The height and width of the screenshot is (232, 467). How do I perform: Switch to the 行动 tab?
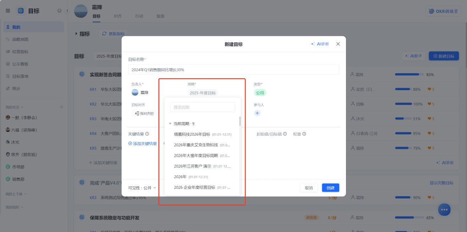coord(139,16)
